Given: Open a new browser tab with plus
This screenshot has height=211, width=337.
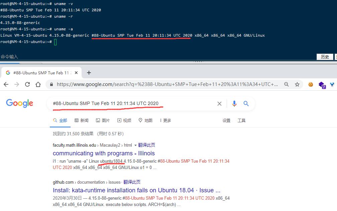Looking at the screenshot, I should (89, 73).
